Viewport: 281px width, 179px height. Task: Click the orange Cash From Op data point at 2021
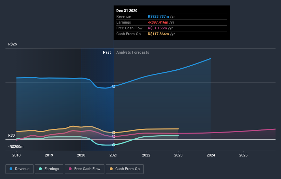114,133
